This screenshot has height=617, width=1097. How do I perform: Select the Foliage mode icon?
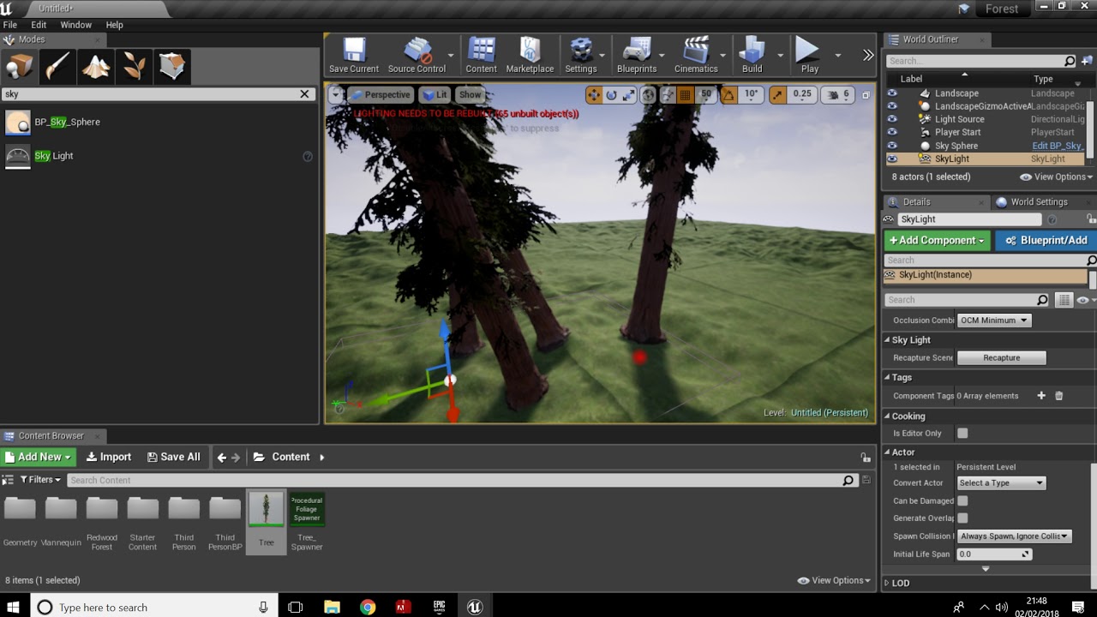click(133, 66)
